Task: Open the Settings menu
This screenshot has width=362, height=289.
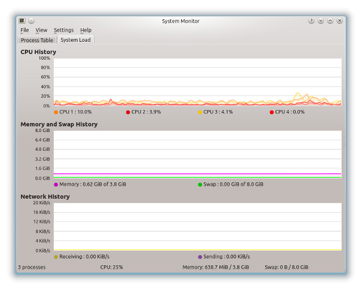Action: pos(64,30)
